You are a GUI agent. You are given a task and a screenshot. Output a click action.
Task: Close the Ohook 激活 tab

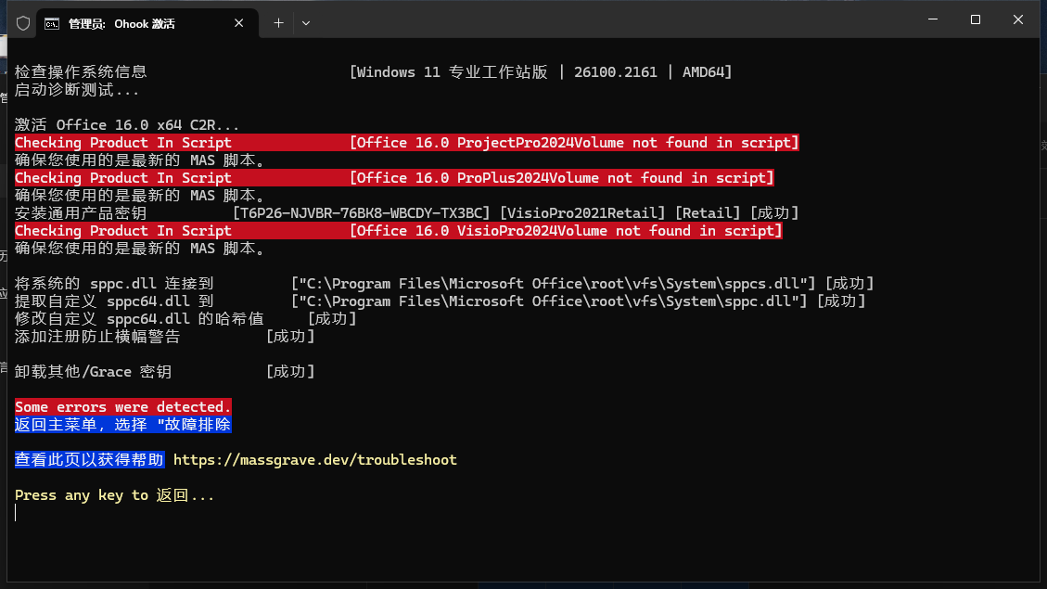pos(239,23)
